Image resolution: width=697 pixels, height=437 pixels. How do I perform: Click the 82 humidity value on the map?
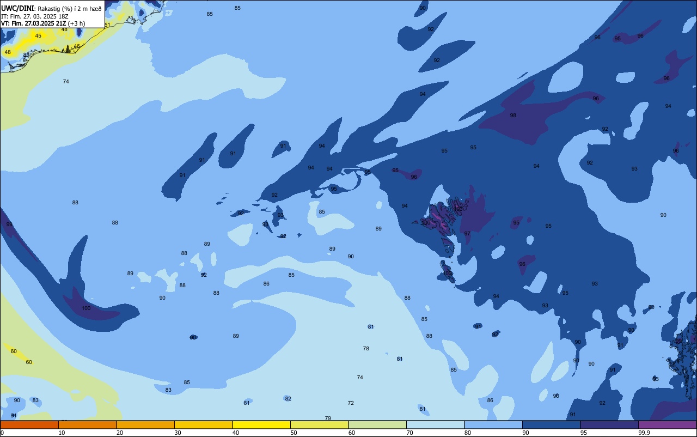(x=288, y=399)
